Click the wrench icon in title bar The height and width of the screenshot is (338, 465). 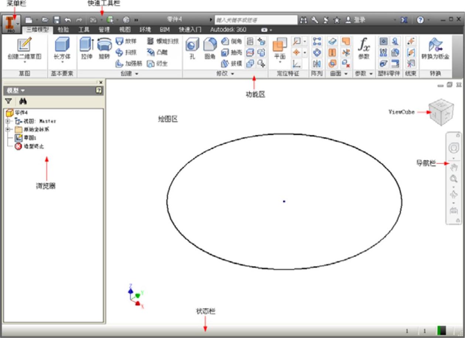pos(315,20)
